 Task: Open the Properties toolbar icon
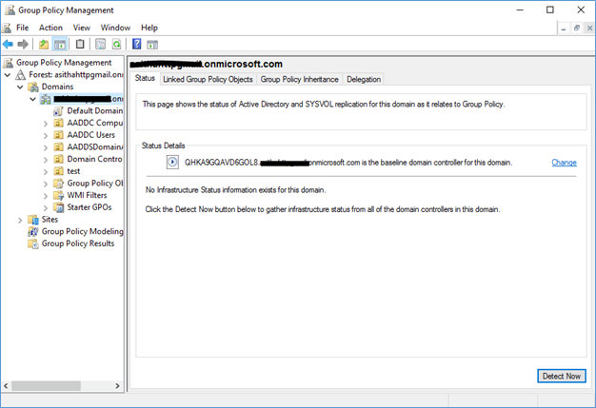coord(100,45)
